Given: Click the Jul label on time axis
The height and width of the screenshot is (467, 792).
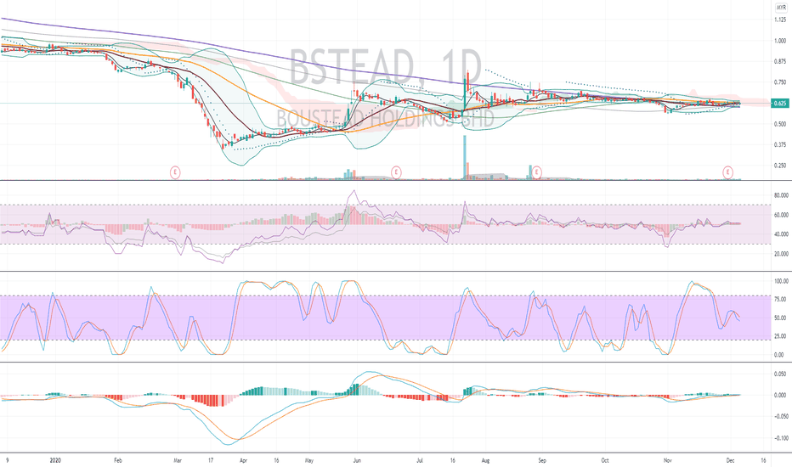Looking at the screenshot, I should 420,460.
